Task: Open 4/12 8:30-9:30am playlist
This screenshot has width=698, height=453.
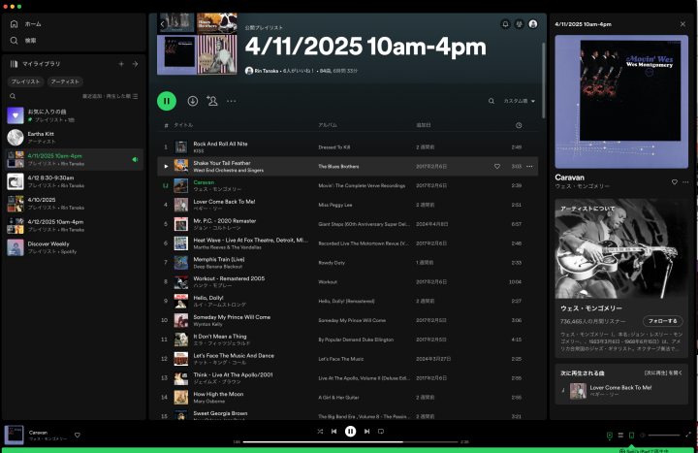Action: click(x=74, y=181)
